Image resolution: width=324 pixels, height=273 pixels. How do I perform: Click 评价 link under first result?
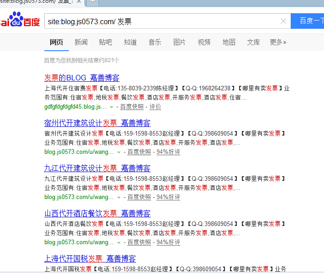pyautogui.click(x=155, y=107)
